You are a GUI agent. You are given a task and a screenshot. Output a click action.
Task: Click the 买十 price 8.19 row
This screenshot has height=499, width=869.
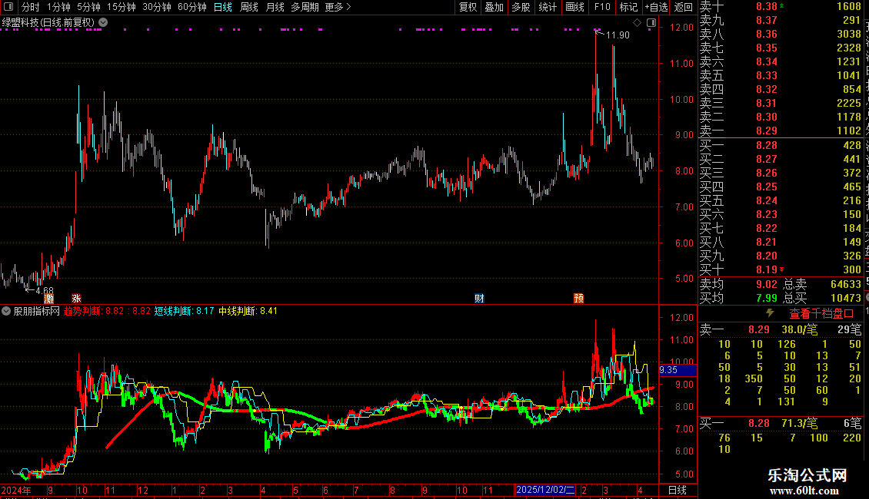(x=781, y=270)
